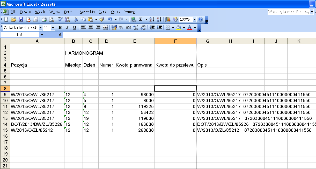Toggle Italic formatting

pos(67,28)
